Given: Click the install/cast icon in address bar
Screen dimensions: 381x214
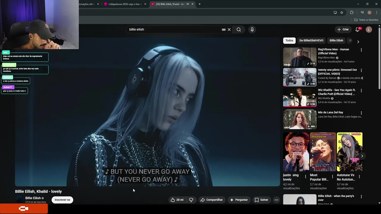Looking at the screenshot, I should (x=335, y=12).
